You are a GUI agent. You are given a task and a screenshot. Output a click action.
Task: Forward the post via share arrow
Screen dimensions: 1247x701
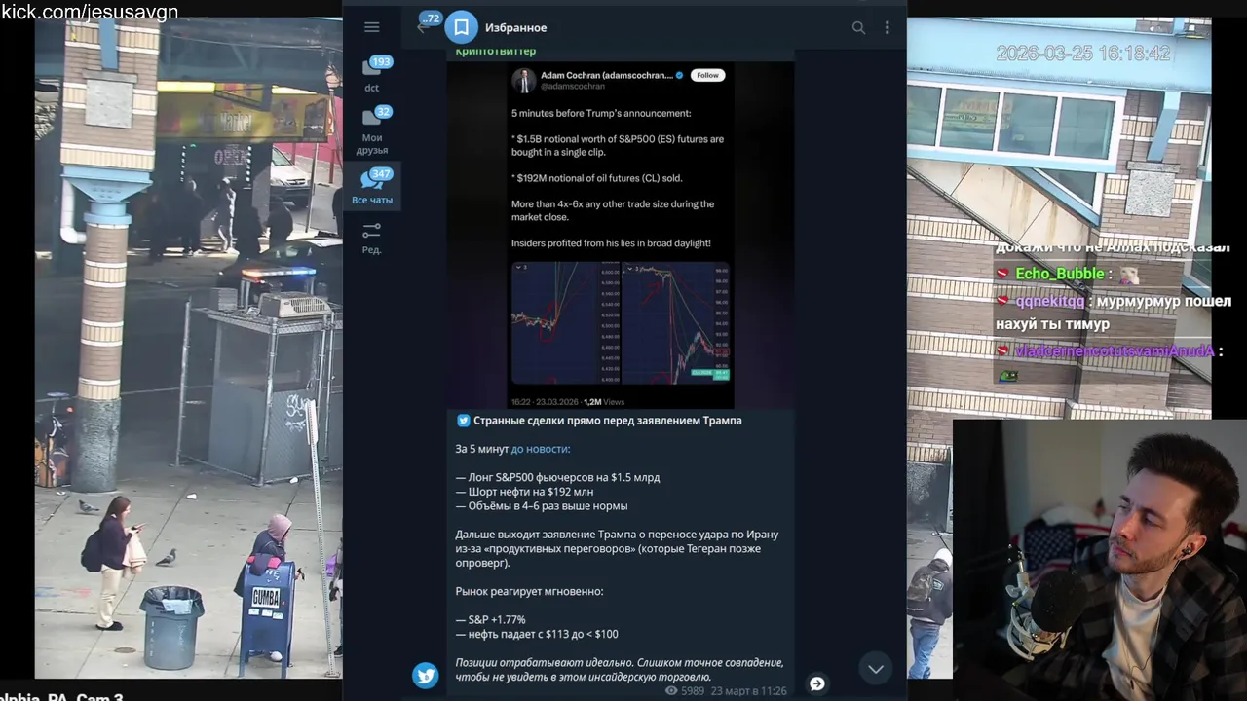point(817,683)
